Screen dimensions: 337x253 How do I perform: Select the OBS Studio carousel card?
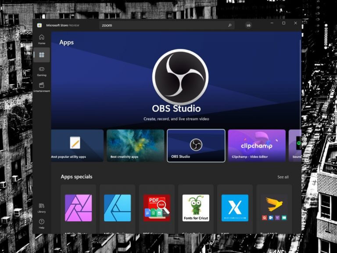[196, 146]
